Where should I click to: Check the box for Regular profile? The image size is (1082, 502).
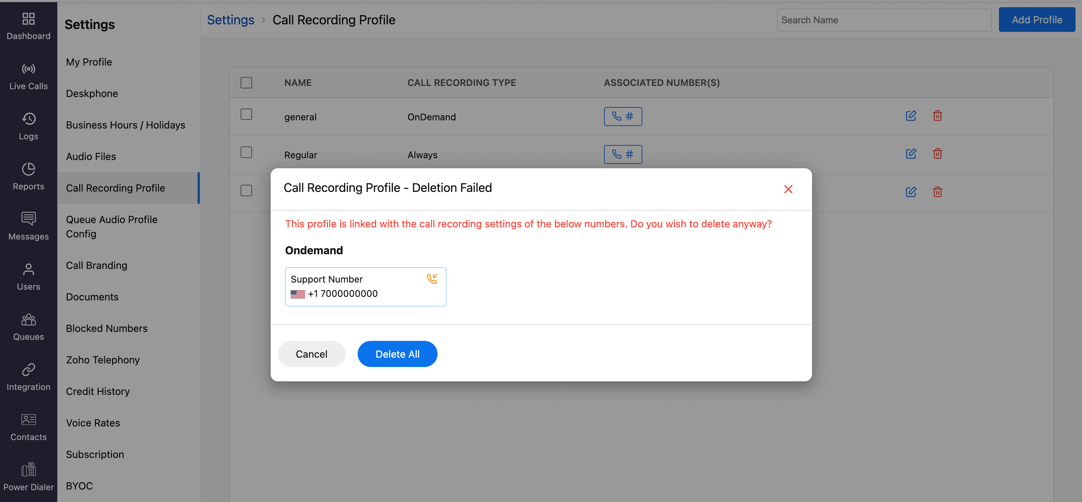(x=246, y=152)
